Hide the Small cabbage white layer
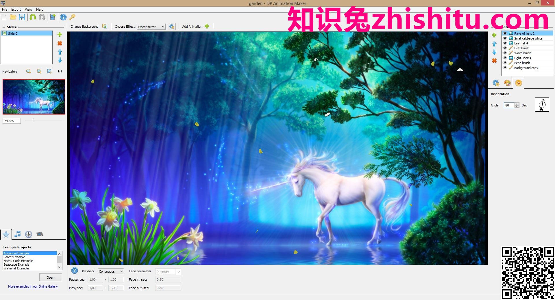 point(505,38)
